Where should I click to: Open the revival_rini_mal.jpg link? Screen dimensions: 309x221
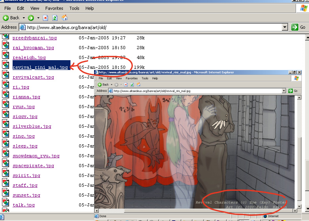click(40, 67)
